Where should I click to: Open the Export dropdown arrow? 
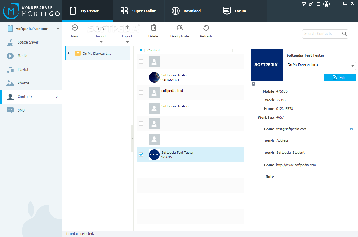pyautogui.click(x=127, y=42)
